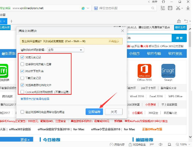Uncheck the address bar dropdown list option
The image size is (193, 147).
coord(22,71)
